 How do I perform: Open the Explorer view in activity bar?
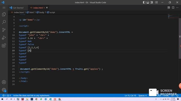click(x=4, y=14)
